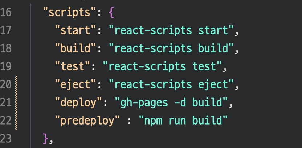Click line number 16 in the gutter
Screen dimensions: 302x148
5,13
